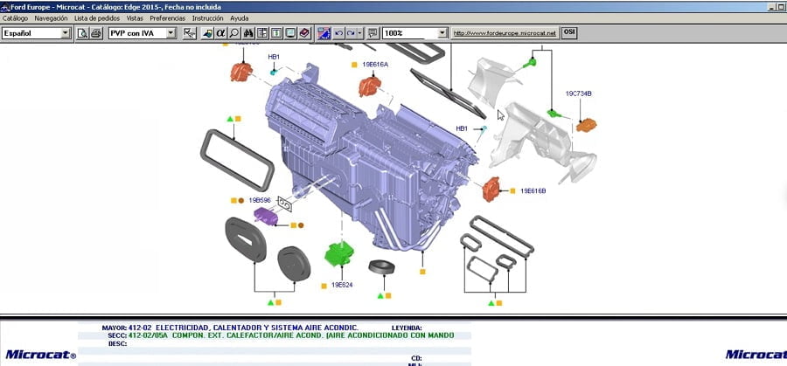
Task: Click the monitor screen view icon
Action: (290, 33)
